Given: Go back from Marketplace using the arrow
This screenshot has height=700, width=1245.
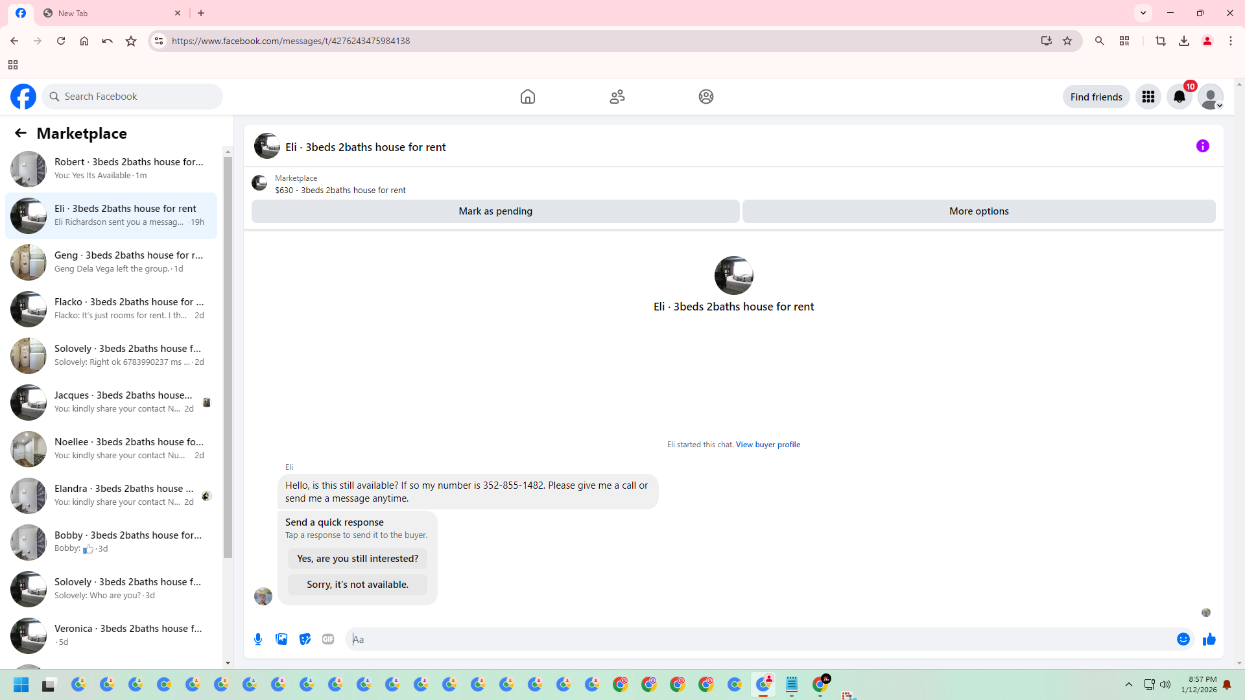Looking at the screenshot, I should tap(21, 133).
